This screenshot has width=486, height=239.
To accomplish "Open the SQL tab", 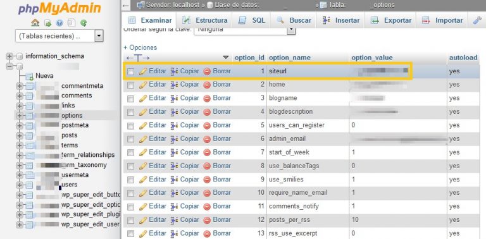I will 251,20.
